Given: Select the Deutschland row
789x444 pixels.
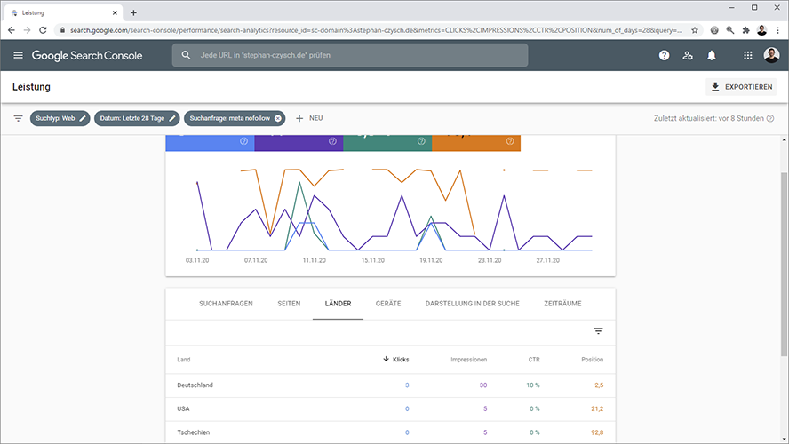Looking at the screenshot, I should 390,385.
